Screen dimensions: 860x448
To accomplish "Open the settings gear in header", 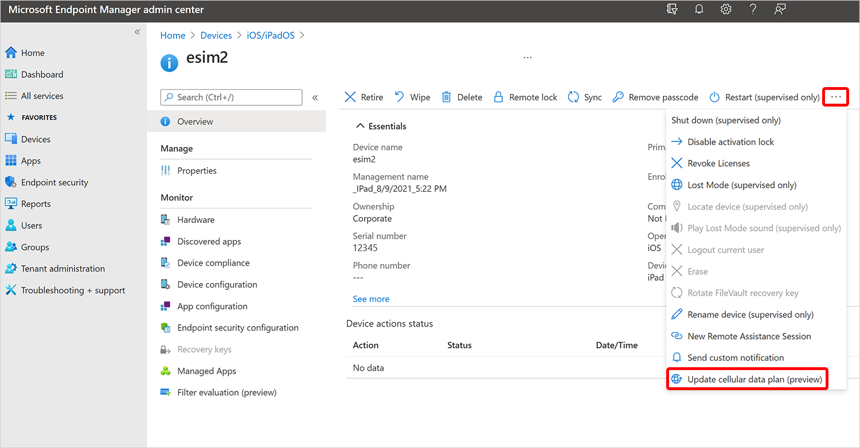I will (x=726, y=9).
